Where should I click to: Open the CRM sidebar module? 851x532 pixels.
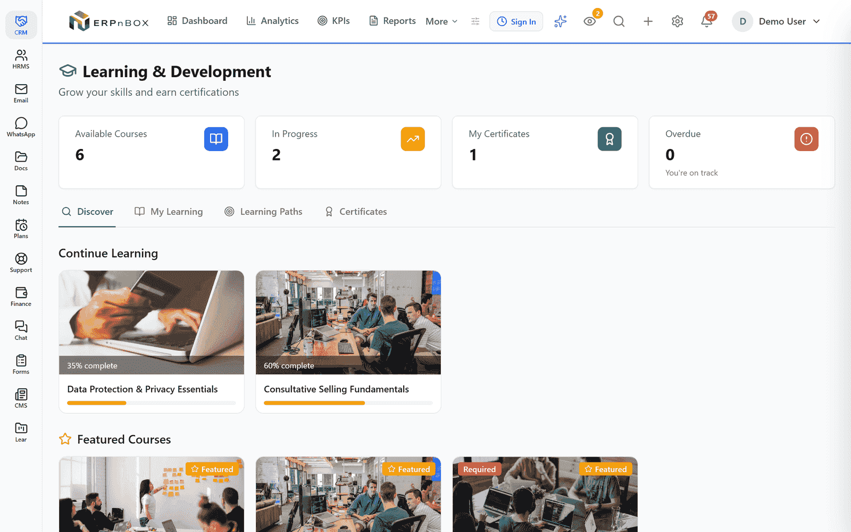click(x=21, y=25)
